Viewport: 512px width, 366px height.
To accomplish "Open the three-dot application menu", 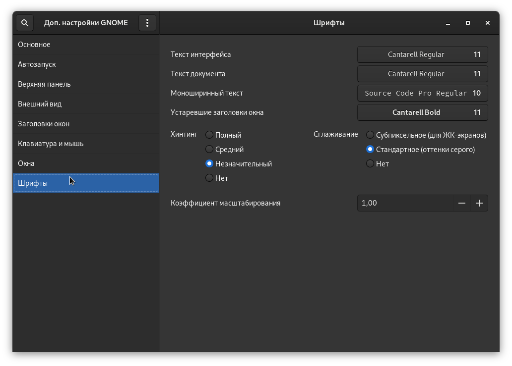I will coord(147,23).
